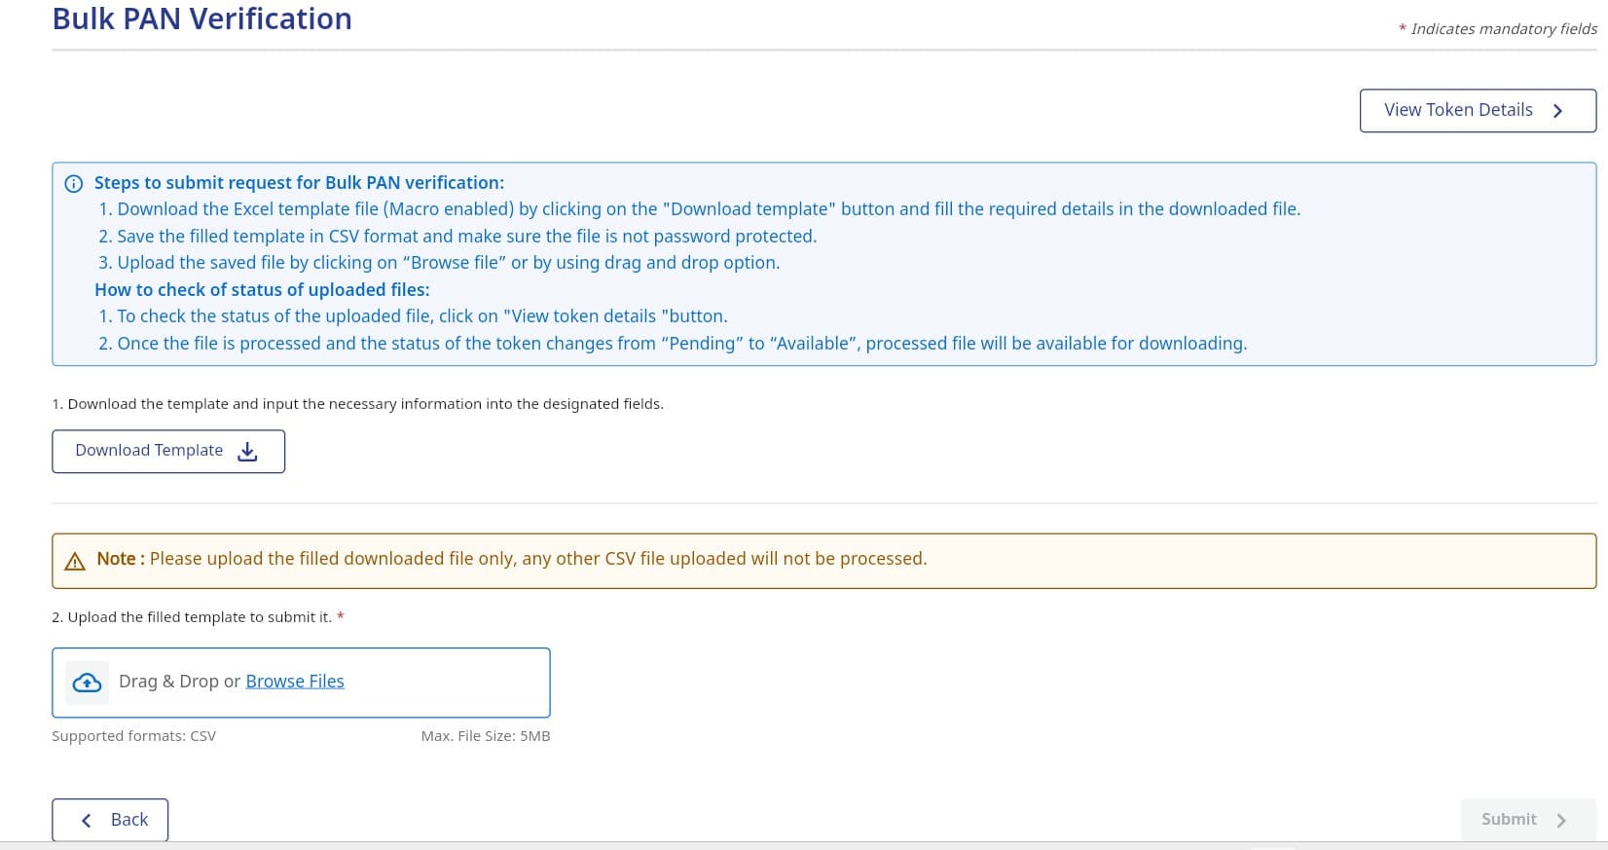Click the chevron arrow on View Token Details

(x=1558, y=111)
